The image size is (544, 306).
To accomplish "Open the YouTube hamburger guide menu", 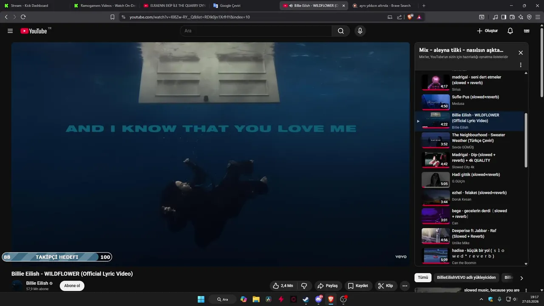I will [x=10, y=31].
